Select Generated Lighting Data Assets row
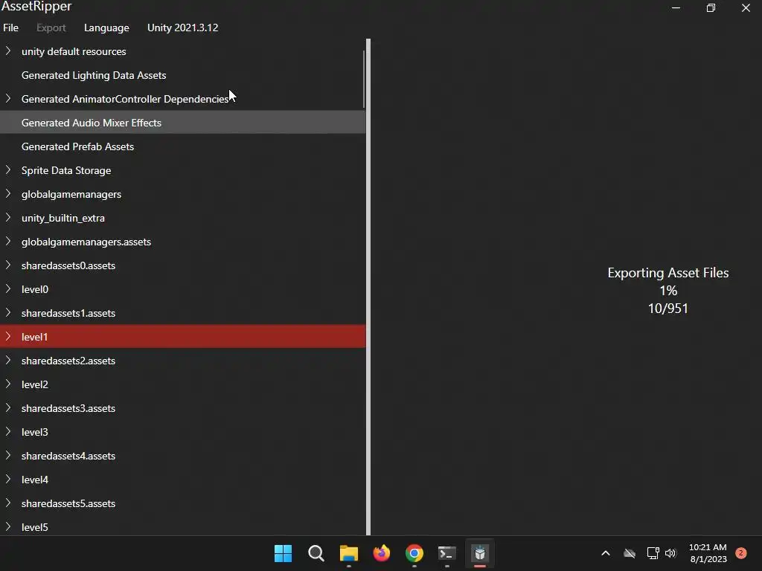This screenshot has height=571, width=762. point(182,75)
